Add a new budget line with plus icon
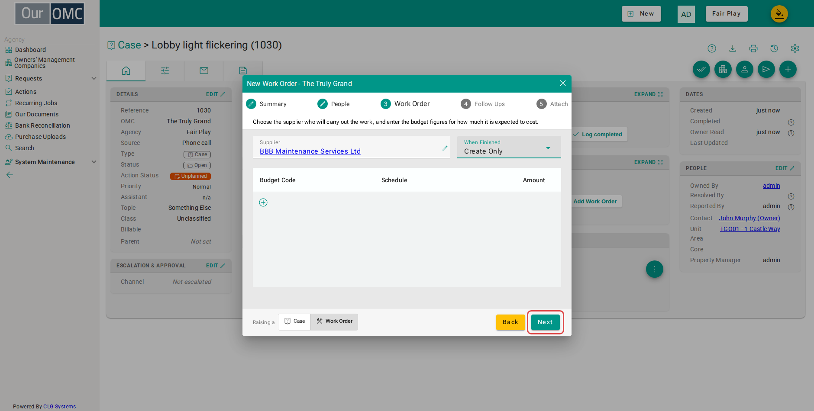 (263, 202)
